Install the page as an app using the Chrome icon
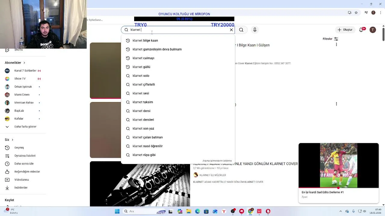This screenshot has width=385, height=216. click(350, 13)
